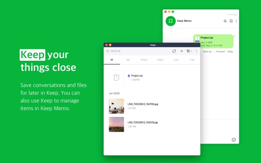Viewport: 261px width, 163px height.
Task: Open the screen capture dropdown arrow
Action: point(191,51)
